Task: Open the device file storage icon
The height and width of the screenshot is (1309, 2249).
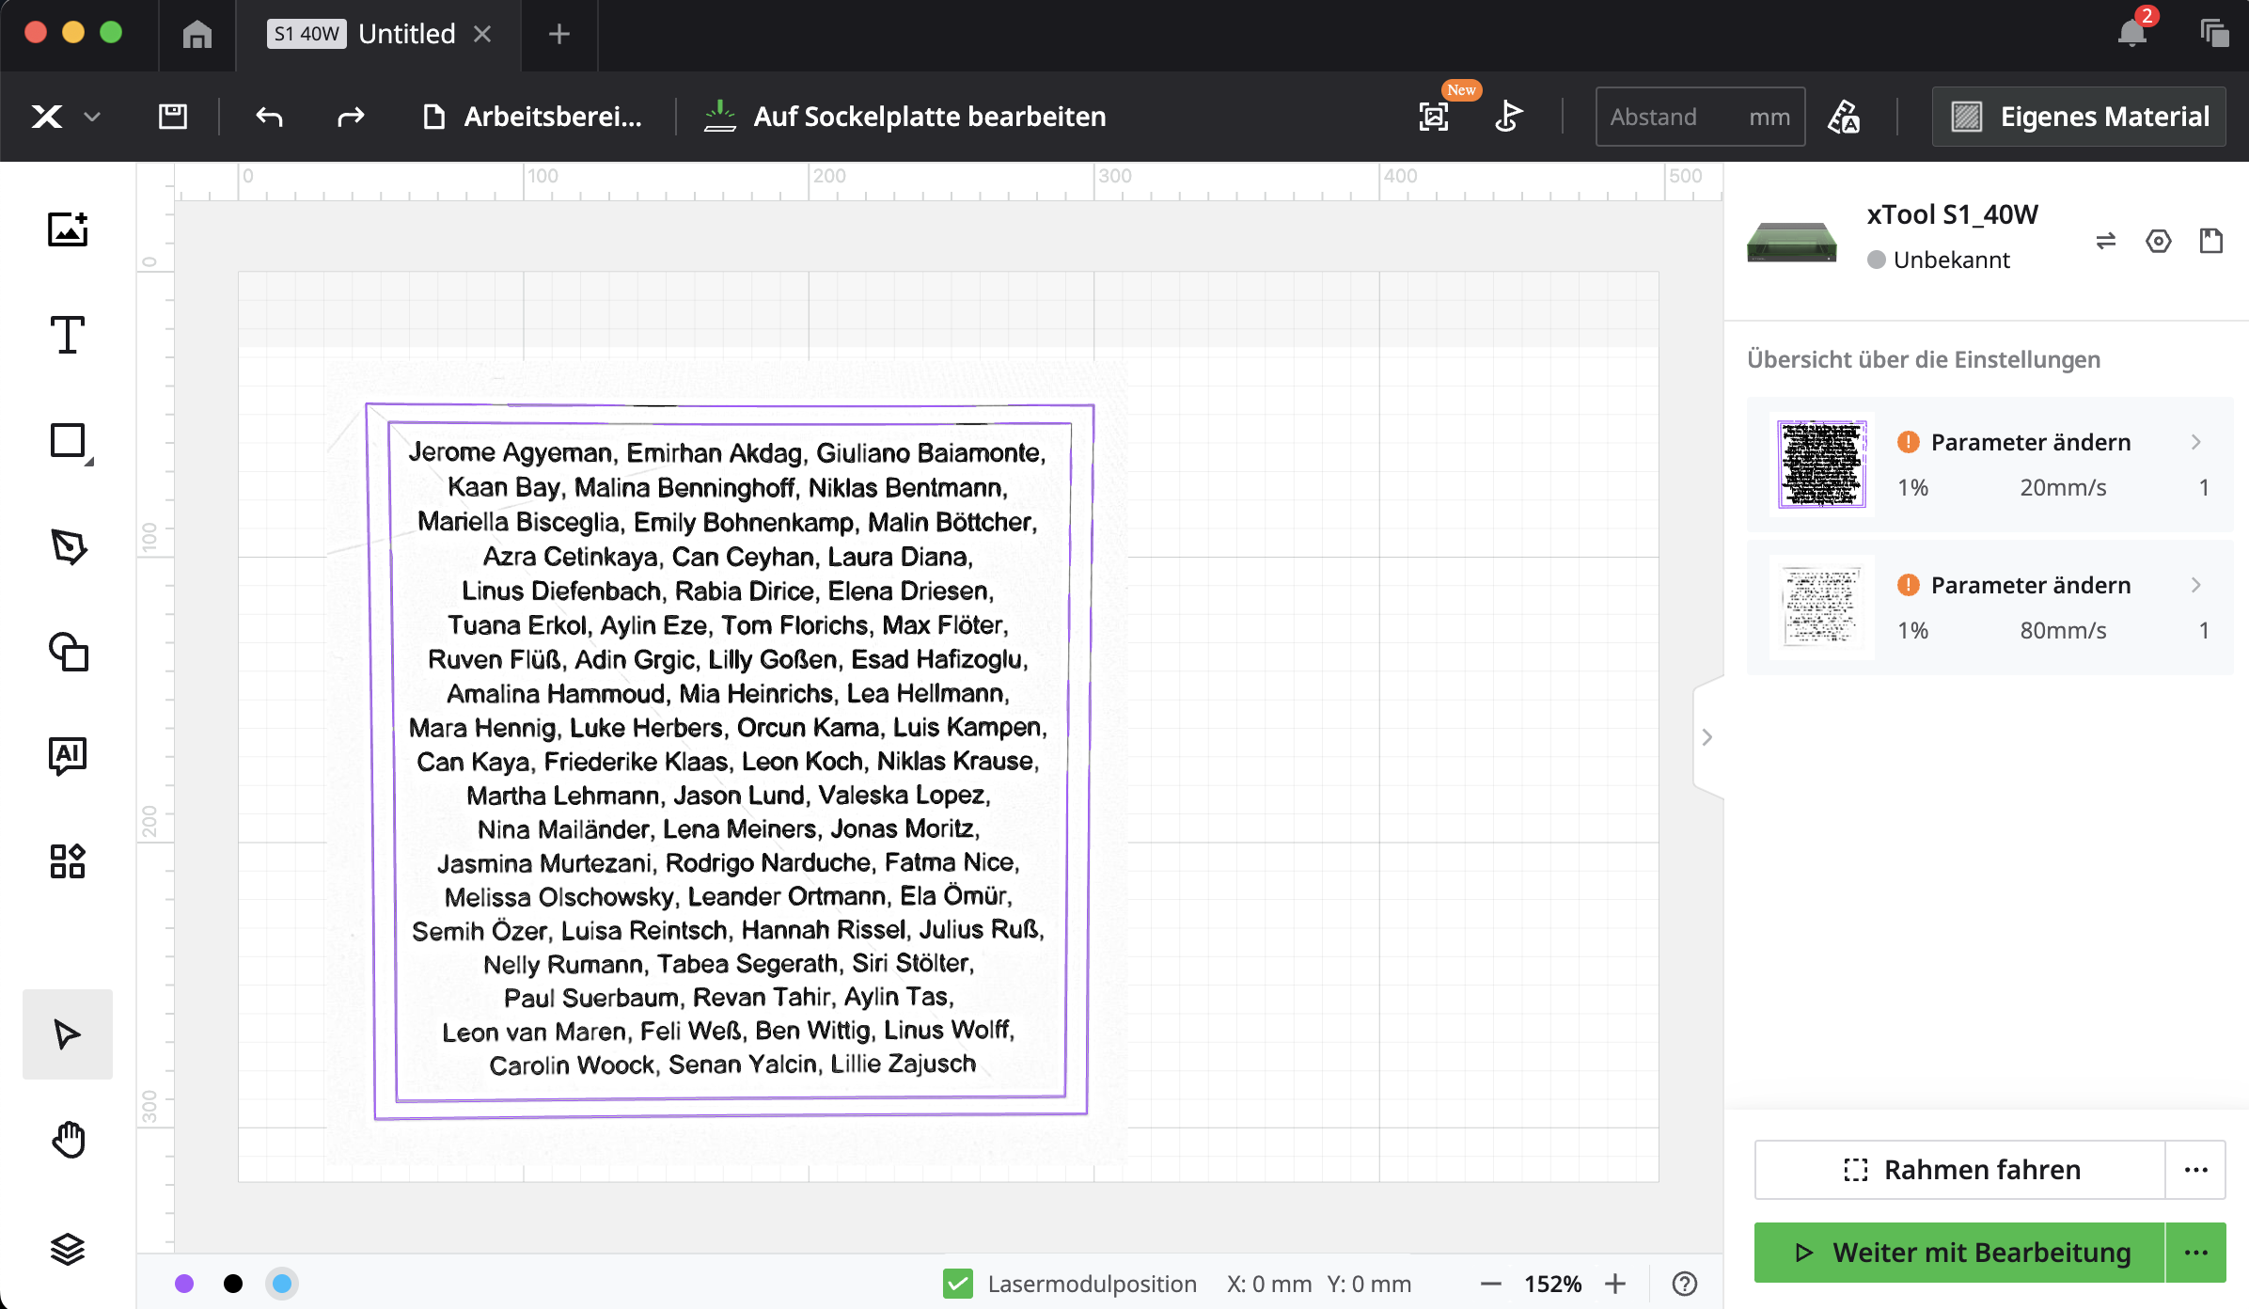Action: (x=2211, y=241)
